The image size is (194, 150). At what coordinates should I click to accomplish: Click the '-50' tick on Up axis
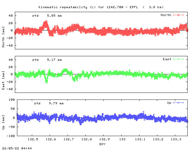(12, 127)
